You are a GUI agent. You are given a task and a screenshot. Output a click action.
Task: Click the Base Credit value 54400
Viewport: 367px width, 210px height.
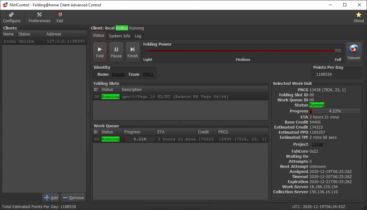pos(315,122)
